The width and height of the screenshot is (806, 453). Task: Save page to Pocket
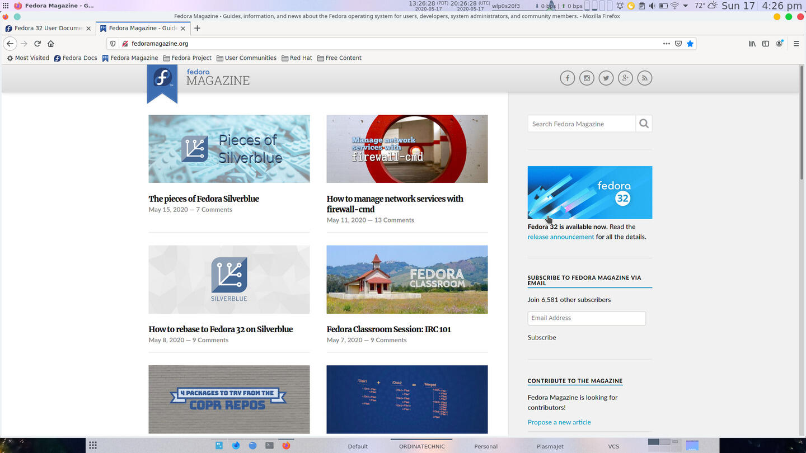(678, 44)
